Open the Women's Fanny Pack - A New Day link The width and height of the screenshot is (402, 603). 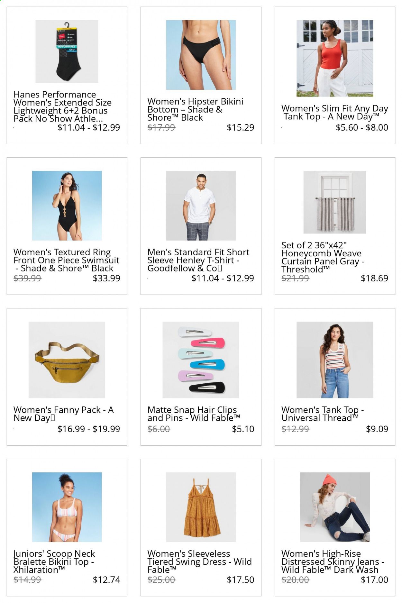click(x=64, y=414)
